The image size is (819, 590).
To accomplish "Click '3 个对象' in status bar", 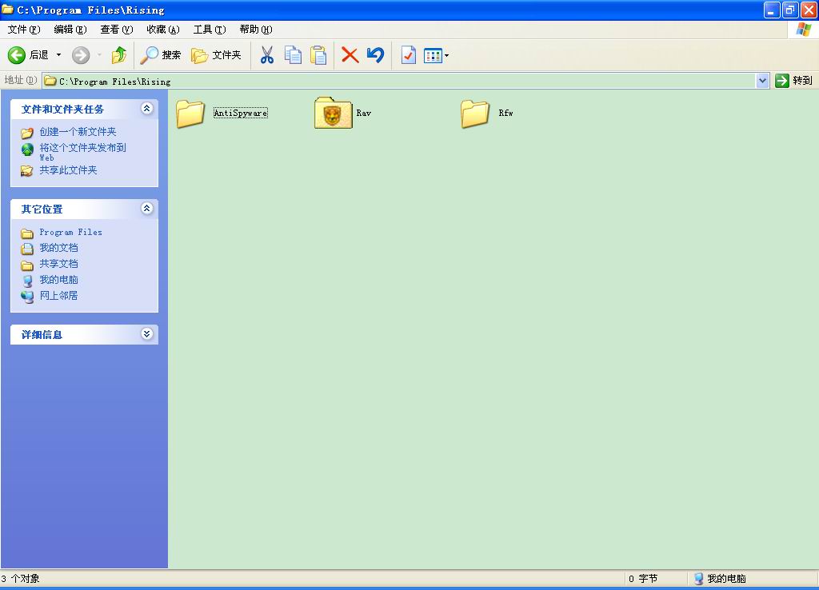I will (20, 579).
